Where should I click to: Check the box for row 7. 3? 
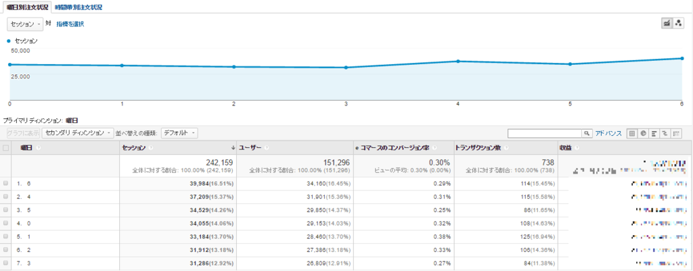pyautogui.click(x=5, y=263)
